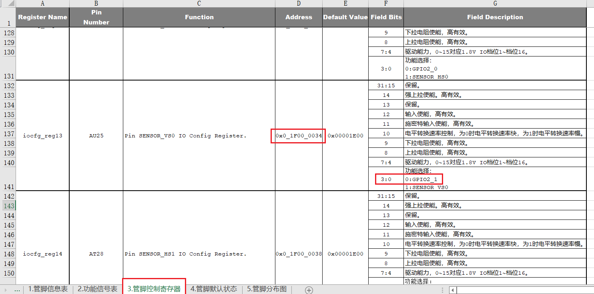Select the Default Value header cell
This screenshot has width=594, height=294.
click(345, 17)
